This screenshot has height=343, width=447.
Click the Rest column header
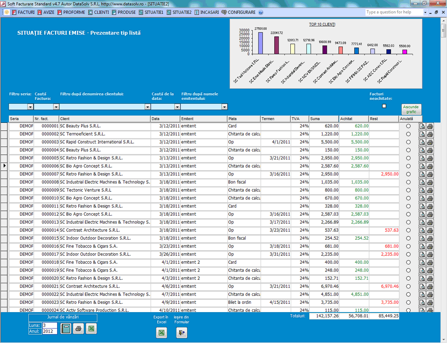coord(384,119)
